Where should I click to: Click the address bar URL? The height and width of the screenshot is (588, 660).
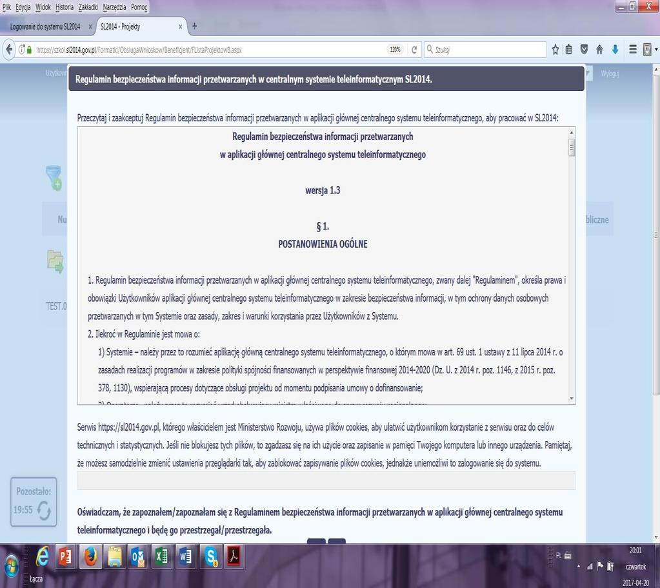[139, 50]
